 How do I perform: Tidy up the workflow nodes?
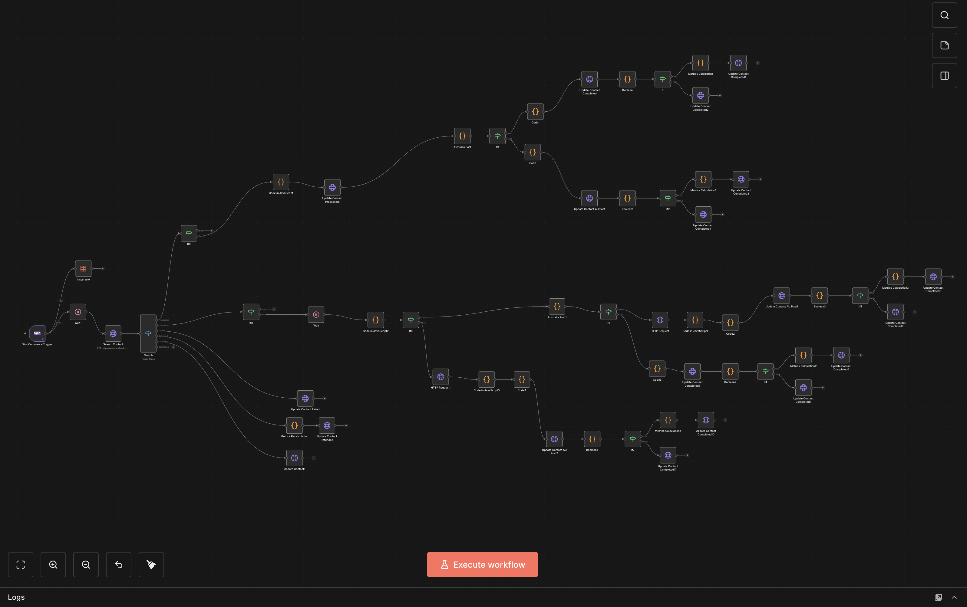tap(151, 564)
